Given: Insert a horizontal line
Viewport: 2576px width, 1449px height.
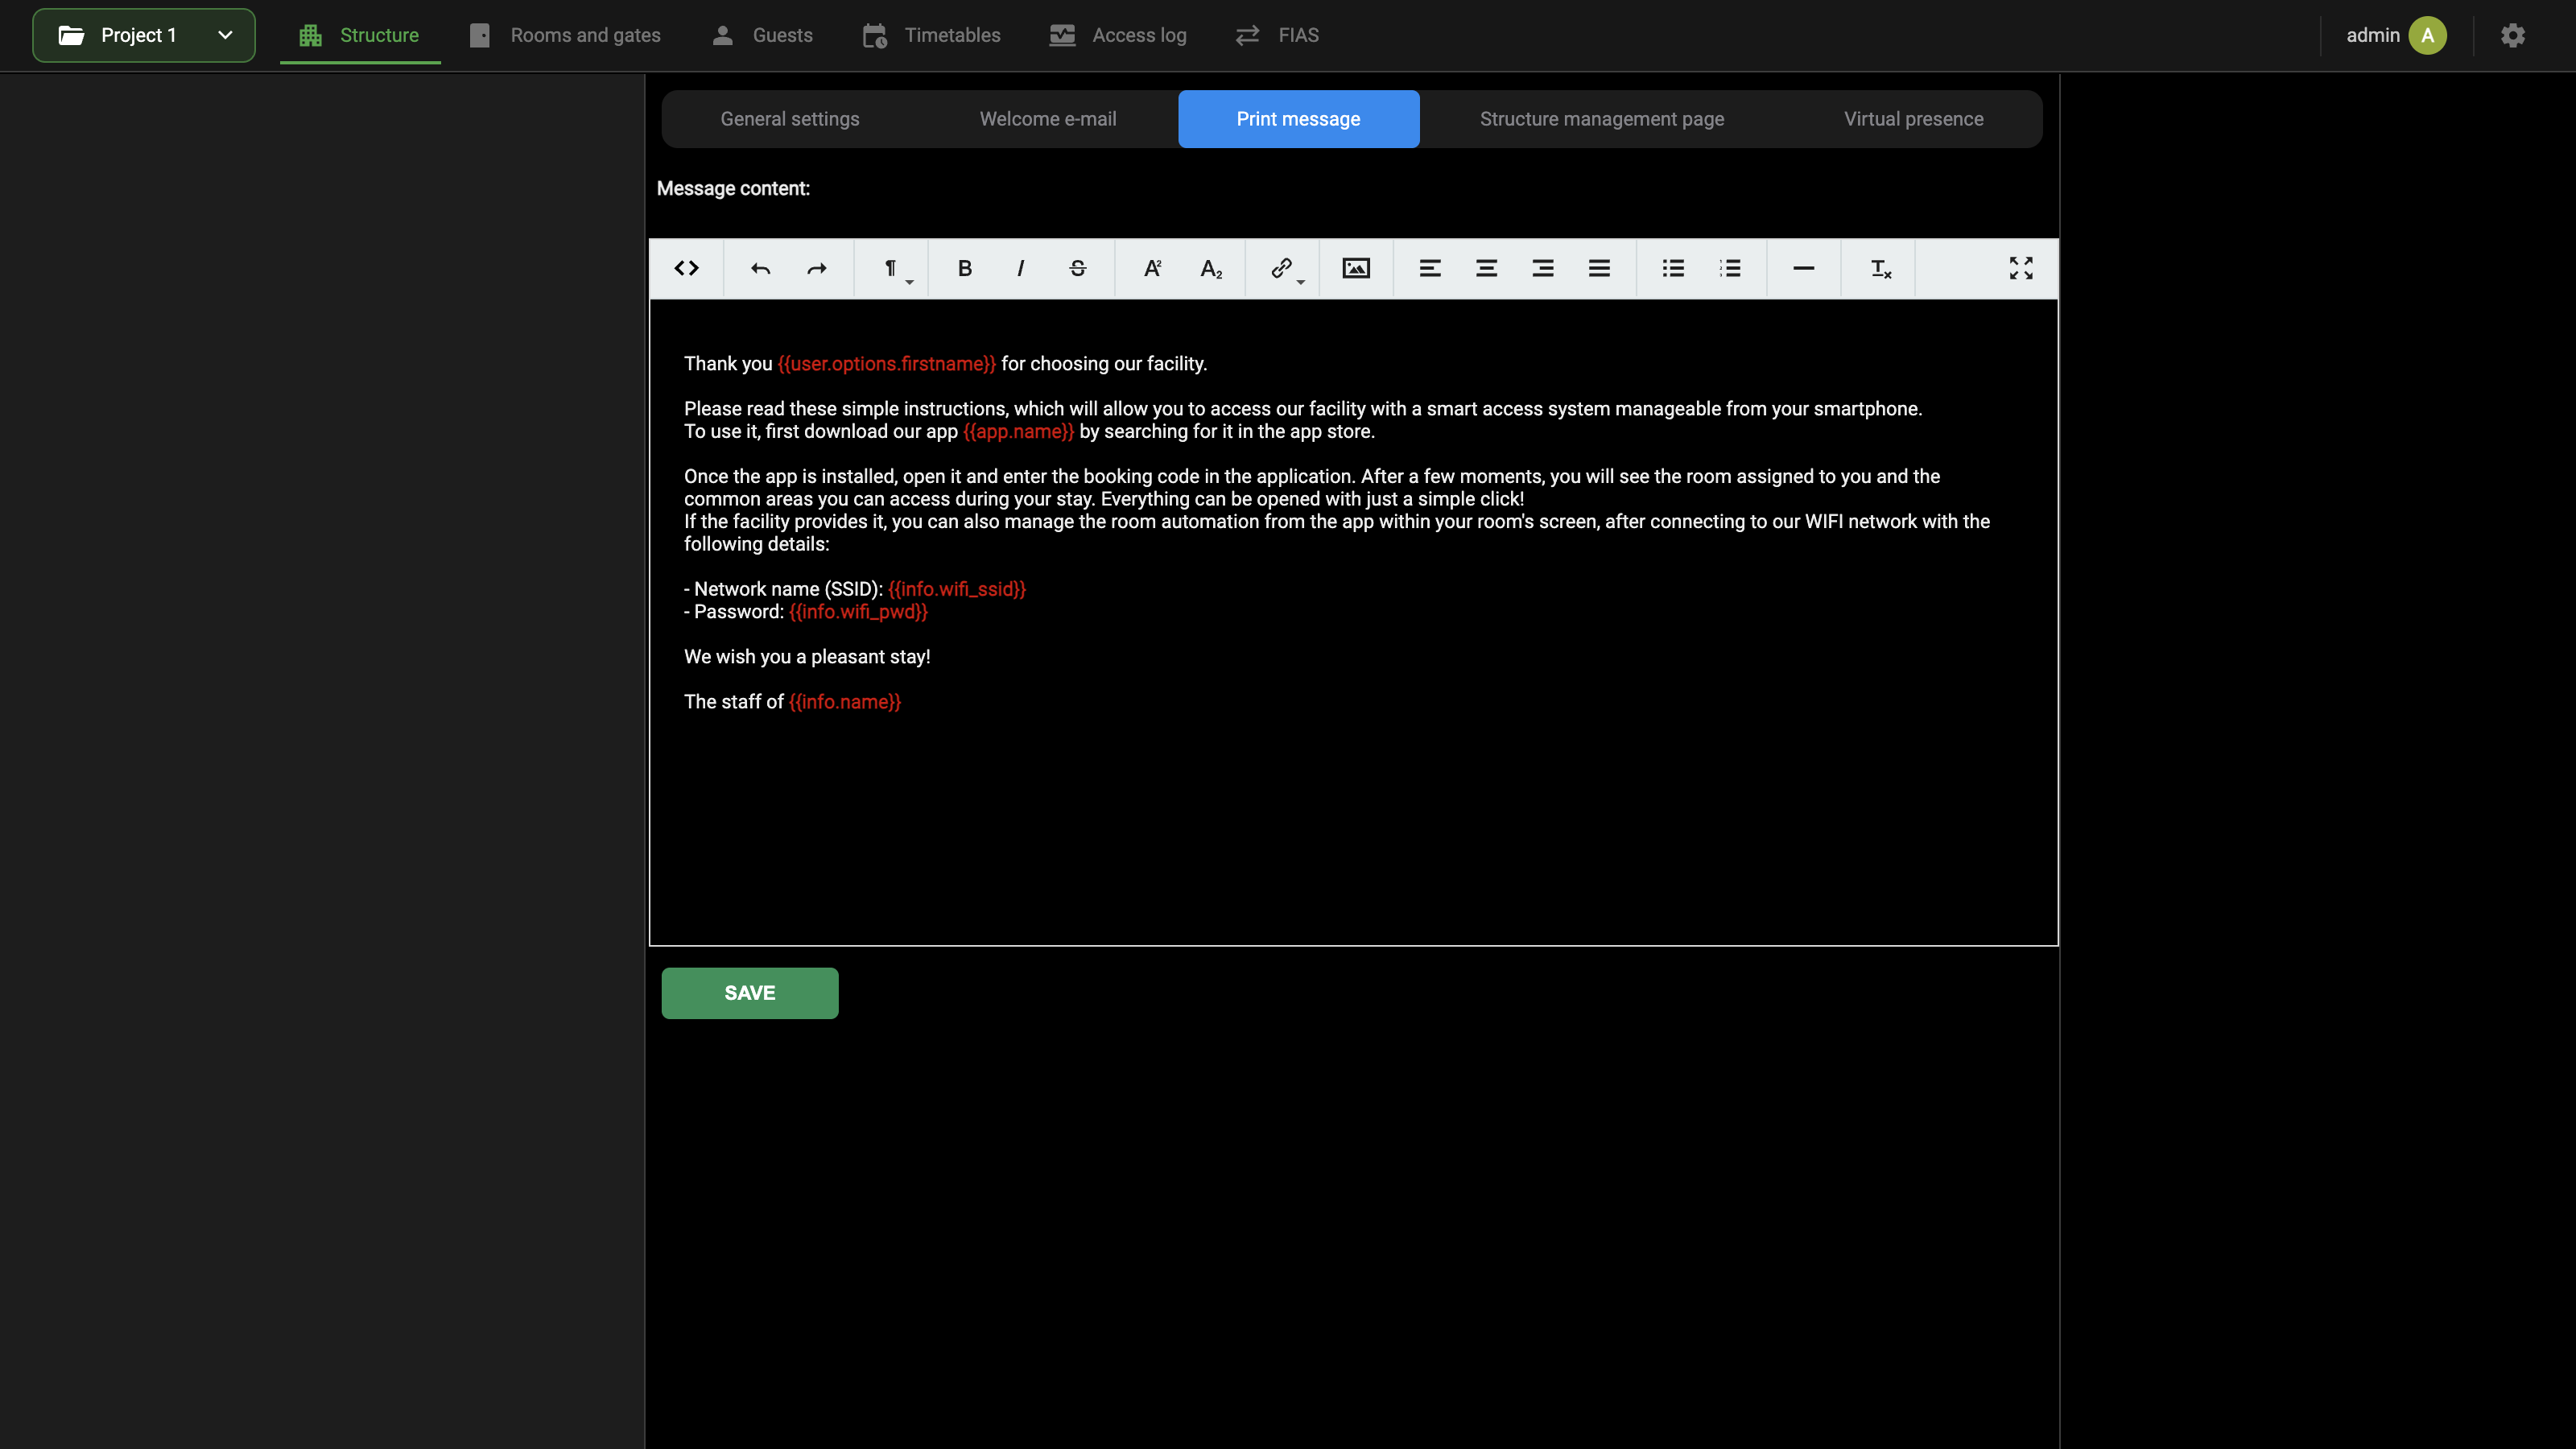Looking at the screenshot, I should click(1804, 268).
